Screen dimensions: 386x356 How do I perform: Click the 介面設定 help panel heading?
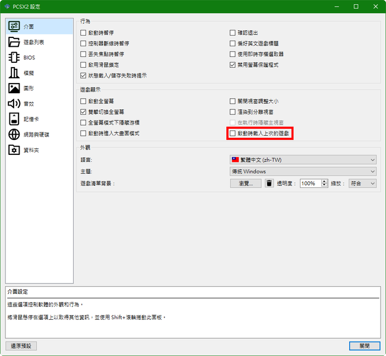(17, 292)
